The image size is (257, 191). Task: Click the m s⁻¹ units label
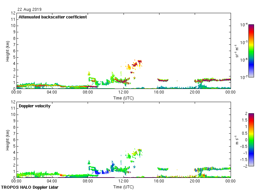tap(237, 140)
